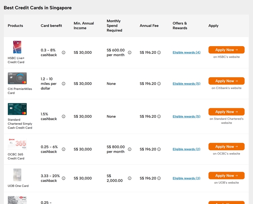253x204 pixels.
Task: Click the Card benefit column header
Action: coord(51,25)
